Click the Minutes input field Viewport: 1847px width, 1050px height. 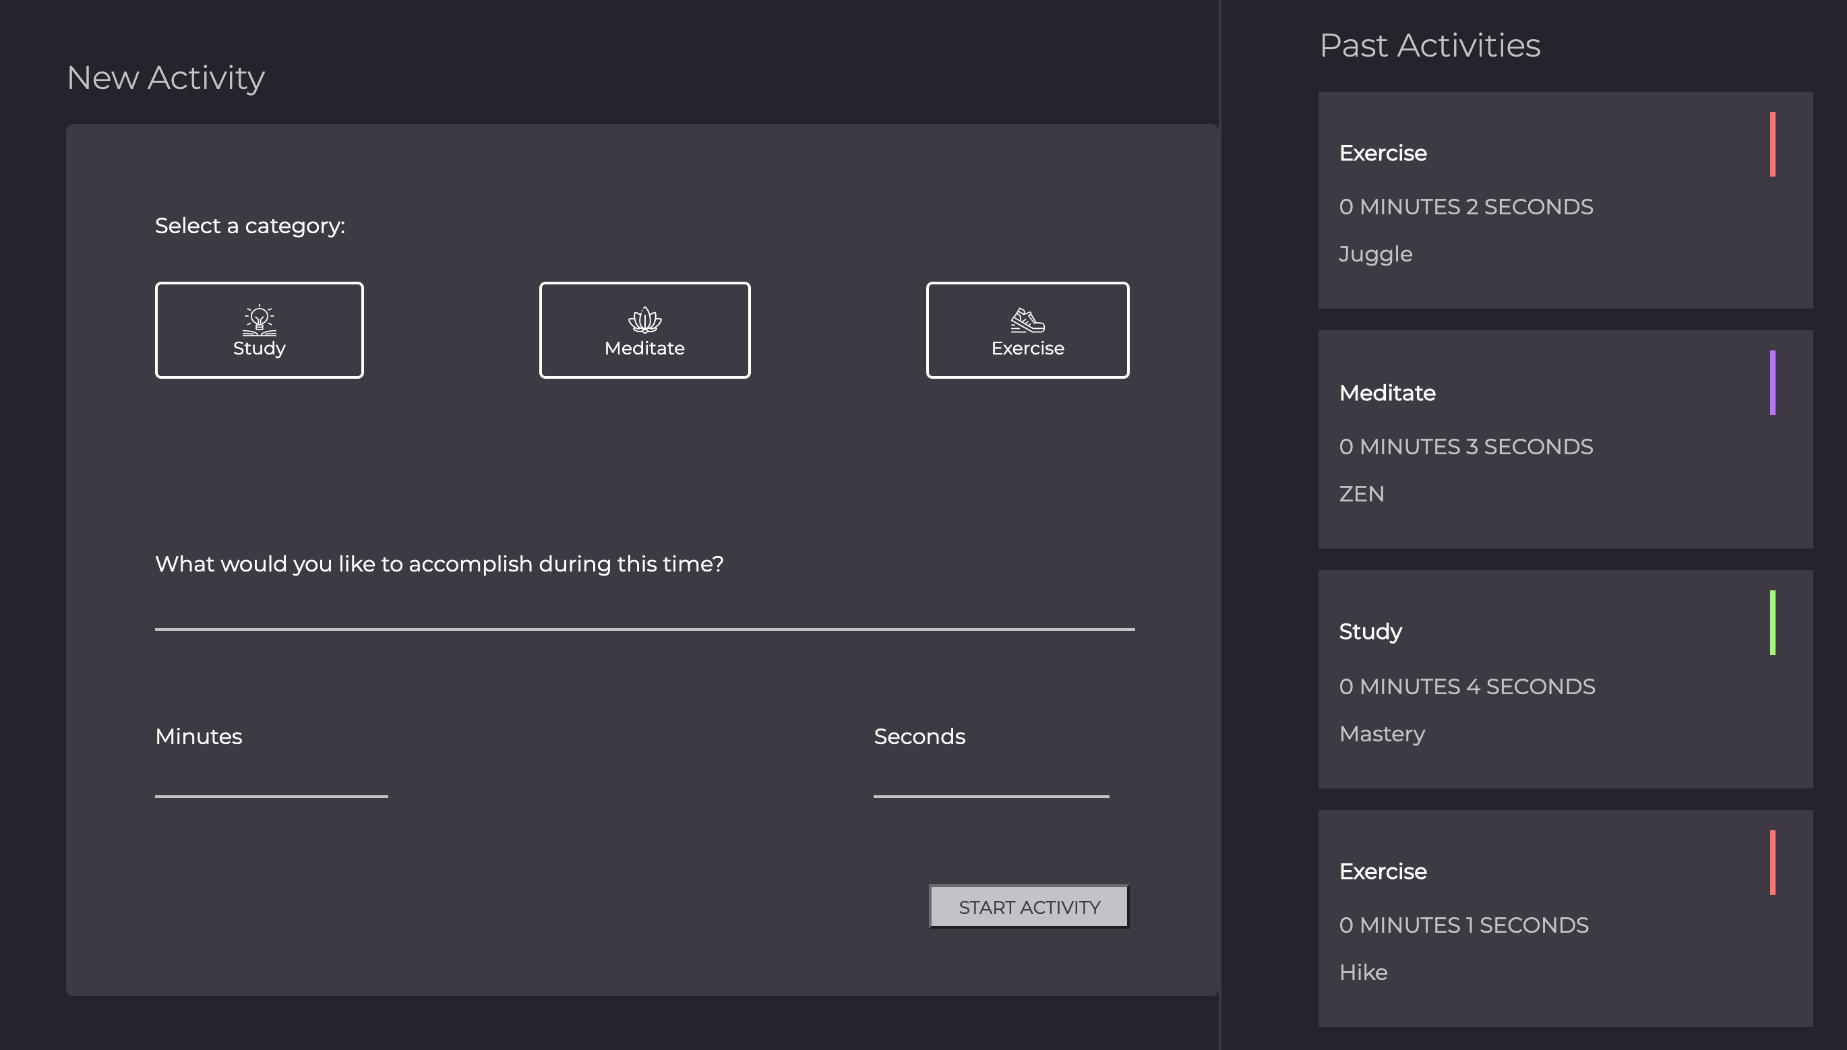[x=271, y=779]
